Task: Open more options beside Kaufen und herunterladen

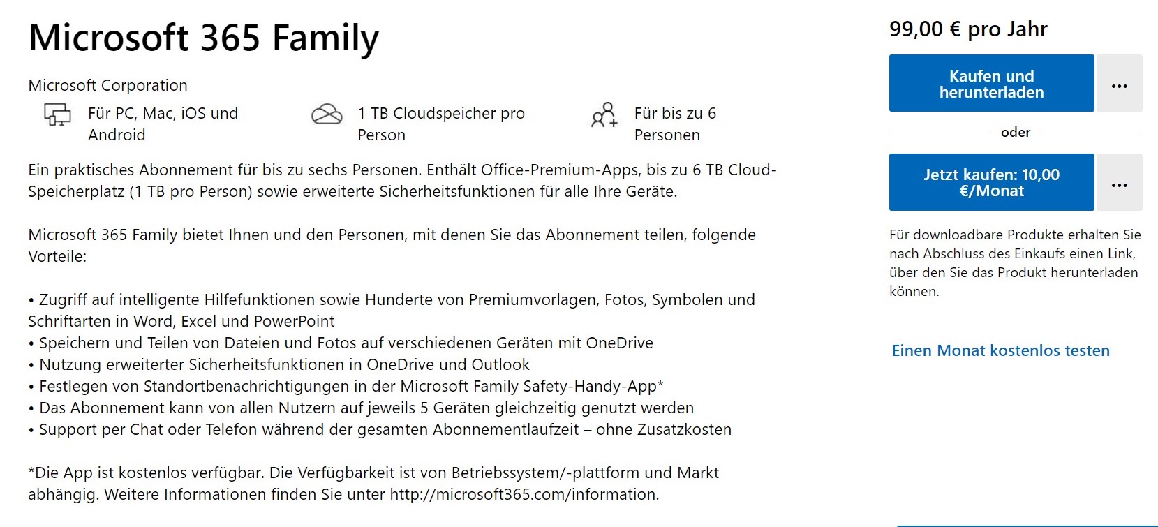Action: (x=1120, y=83)
